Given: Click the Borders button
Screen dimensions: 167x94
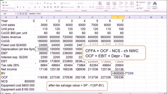Looking at the screenshot, I should 29,7.
